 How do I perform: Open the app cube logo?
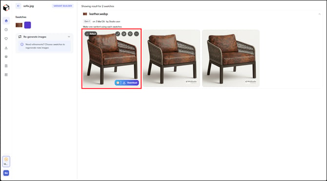point(6,8)
